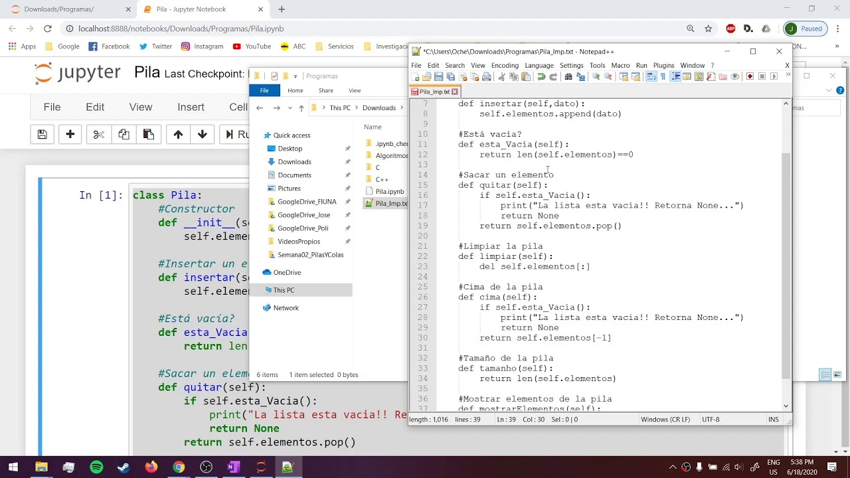Viewport: 850px width, 478px height.
Task: Open the Macro menu in Notepad++
Action: (620, 65)
